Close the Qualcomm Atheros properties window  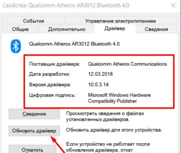[173, 6]
